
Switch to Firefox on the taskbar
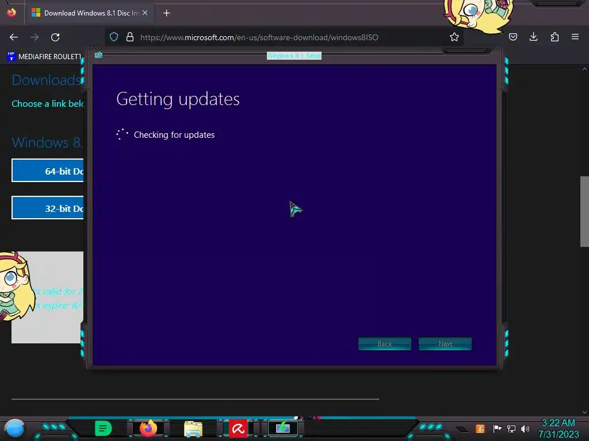(148, 428)
